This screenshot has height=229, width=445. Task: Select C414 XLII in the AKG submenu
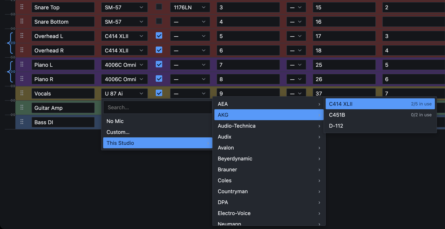pyautogui.click(x=380, y=104)
